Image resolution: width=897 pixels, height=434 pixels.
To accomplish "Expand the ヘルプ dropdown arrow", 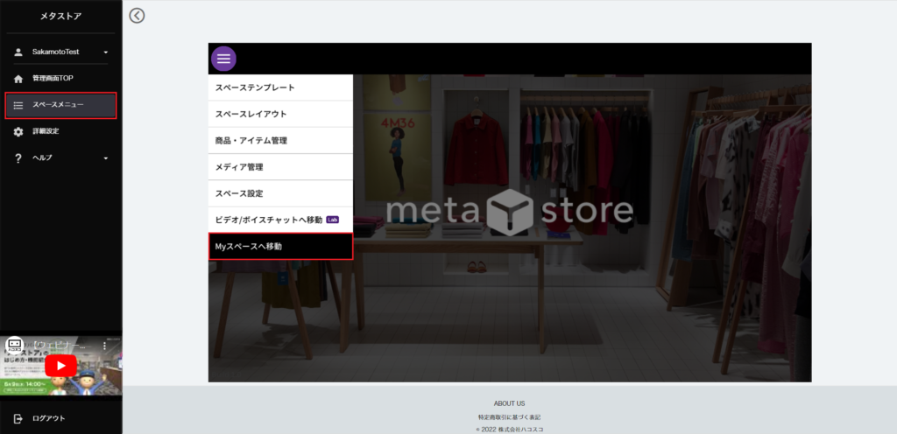I will pyautogui.click(x=106, y=158).
